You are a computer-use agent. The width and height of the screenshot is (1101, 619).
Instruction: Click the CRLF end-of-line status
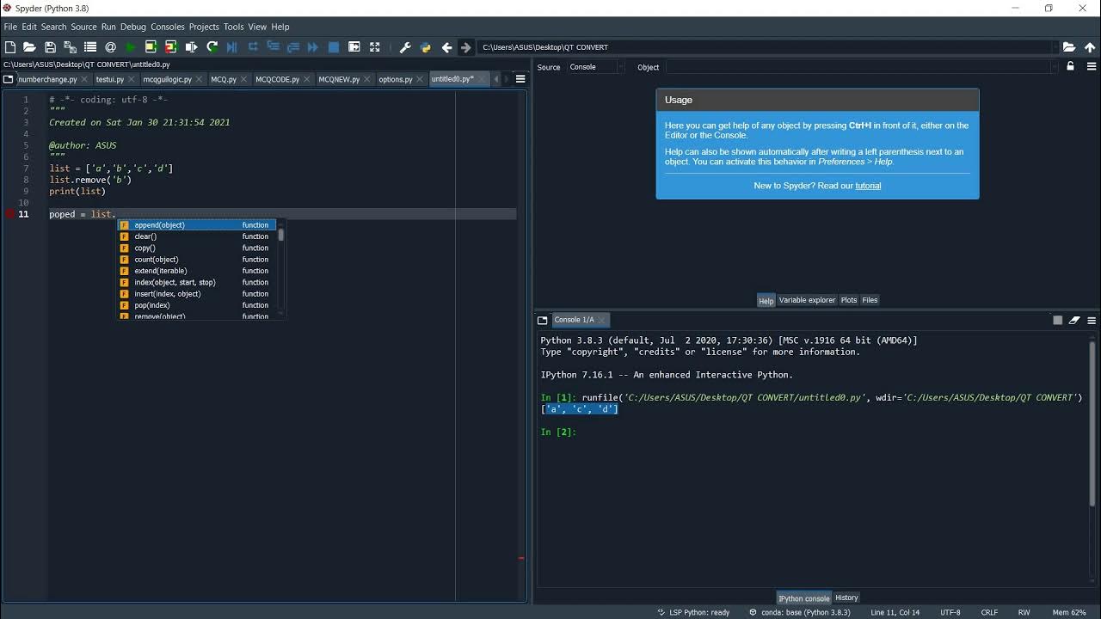(x=989, y=612)
